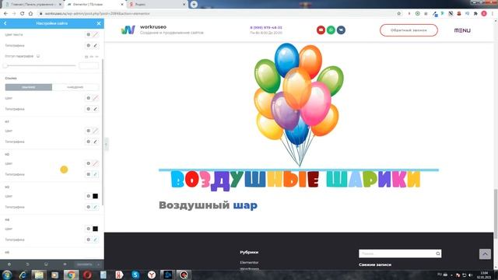Pick the H2 color swatch
The image size is (498, 280).
pos(95,163)
